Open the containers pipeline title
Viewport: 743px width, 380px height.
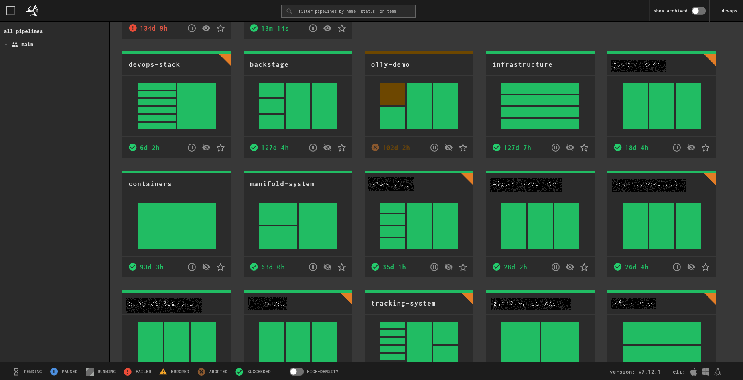click(x=150, y=184)
